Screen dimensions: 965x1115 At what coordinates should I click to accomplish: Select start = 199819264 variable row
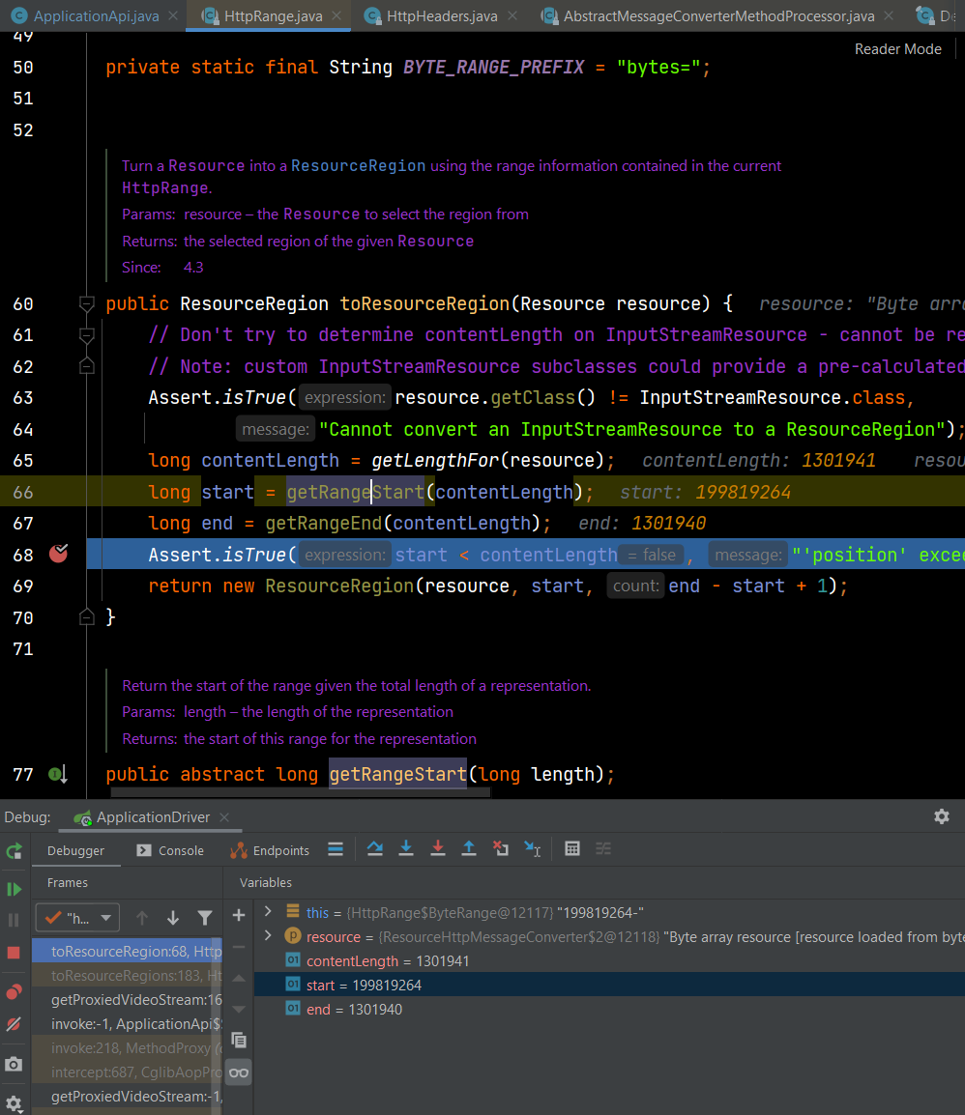click(609, 985)
